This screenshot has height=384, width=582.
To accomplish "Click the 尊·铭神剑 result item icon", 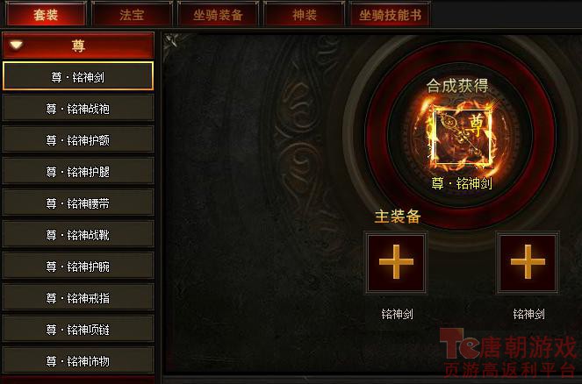I will (x=462, y=136).
